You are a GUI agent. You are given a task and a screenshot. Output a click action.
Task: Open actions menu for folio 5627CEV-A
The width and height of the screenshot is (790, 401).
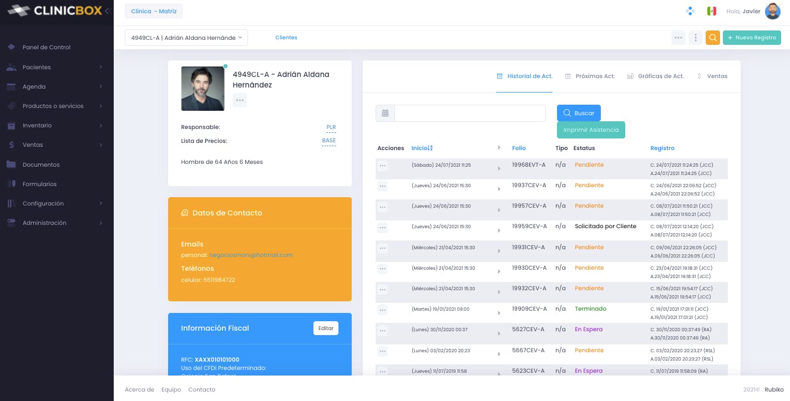[x=382, y=330]
